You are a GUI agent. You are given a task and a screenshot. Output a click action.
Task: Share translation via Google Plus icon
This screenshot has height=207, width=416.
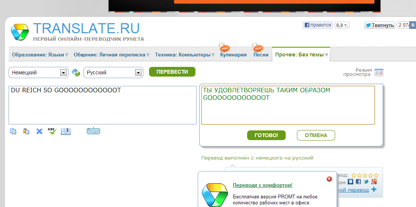(x=374, y=182)
